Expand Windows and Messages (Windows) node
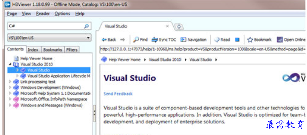 10,105
